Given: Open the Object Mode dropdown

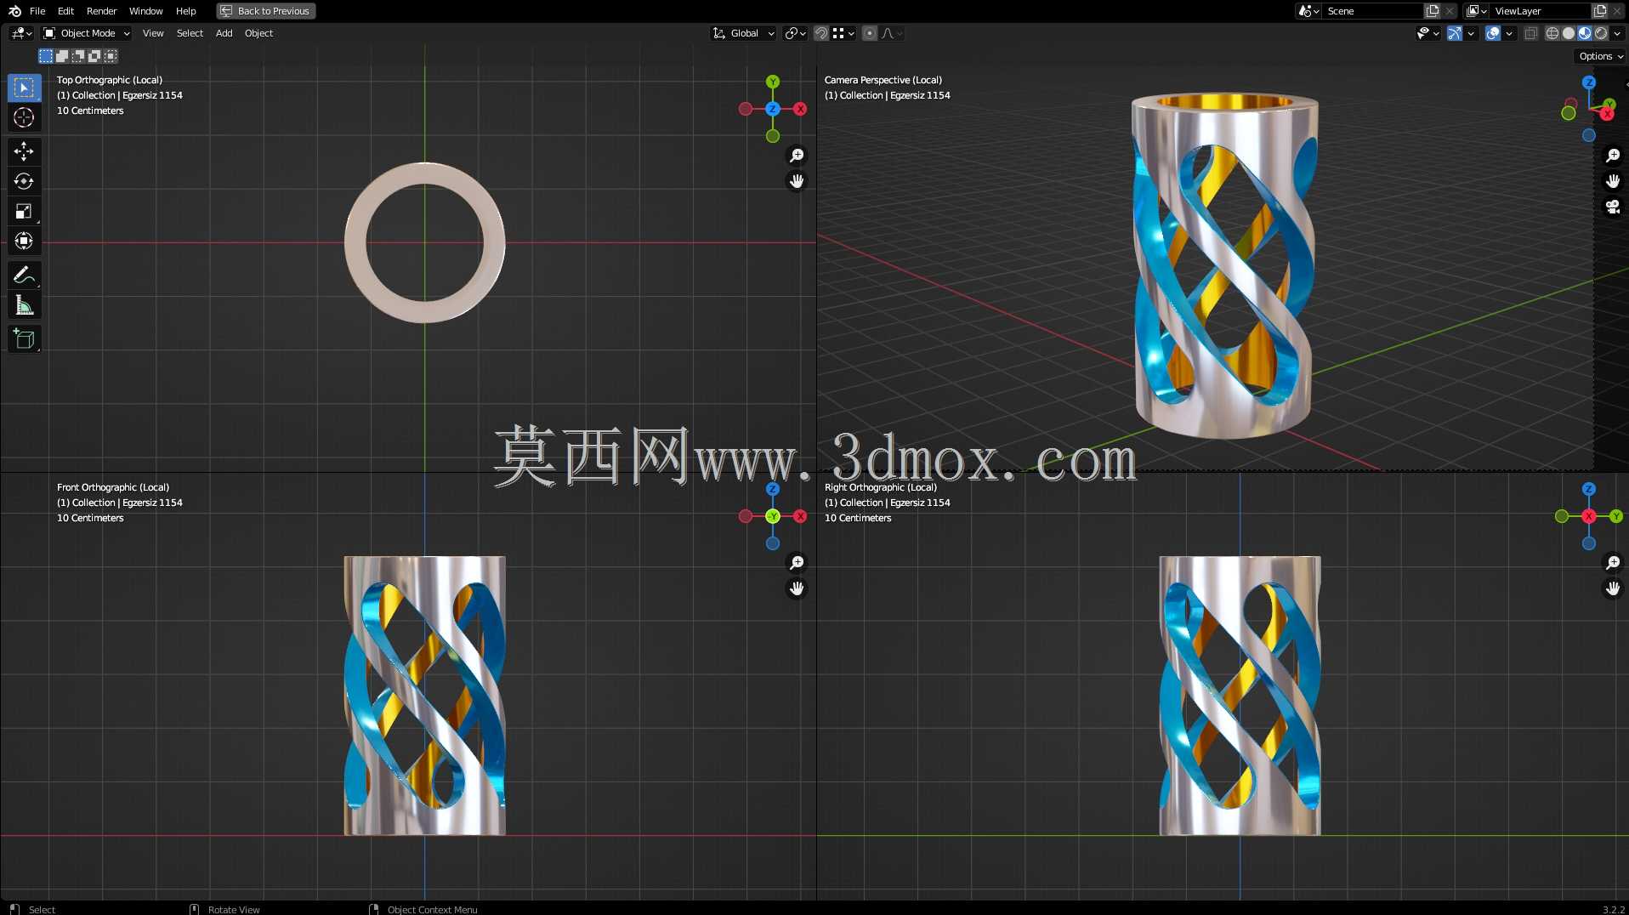Looking at the screenshot, I should point(87,33).
